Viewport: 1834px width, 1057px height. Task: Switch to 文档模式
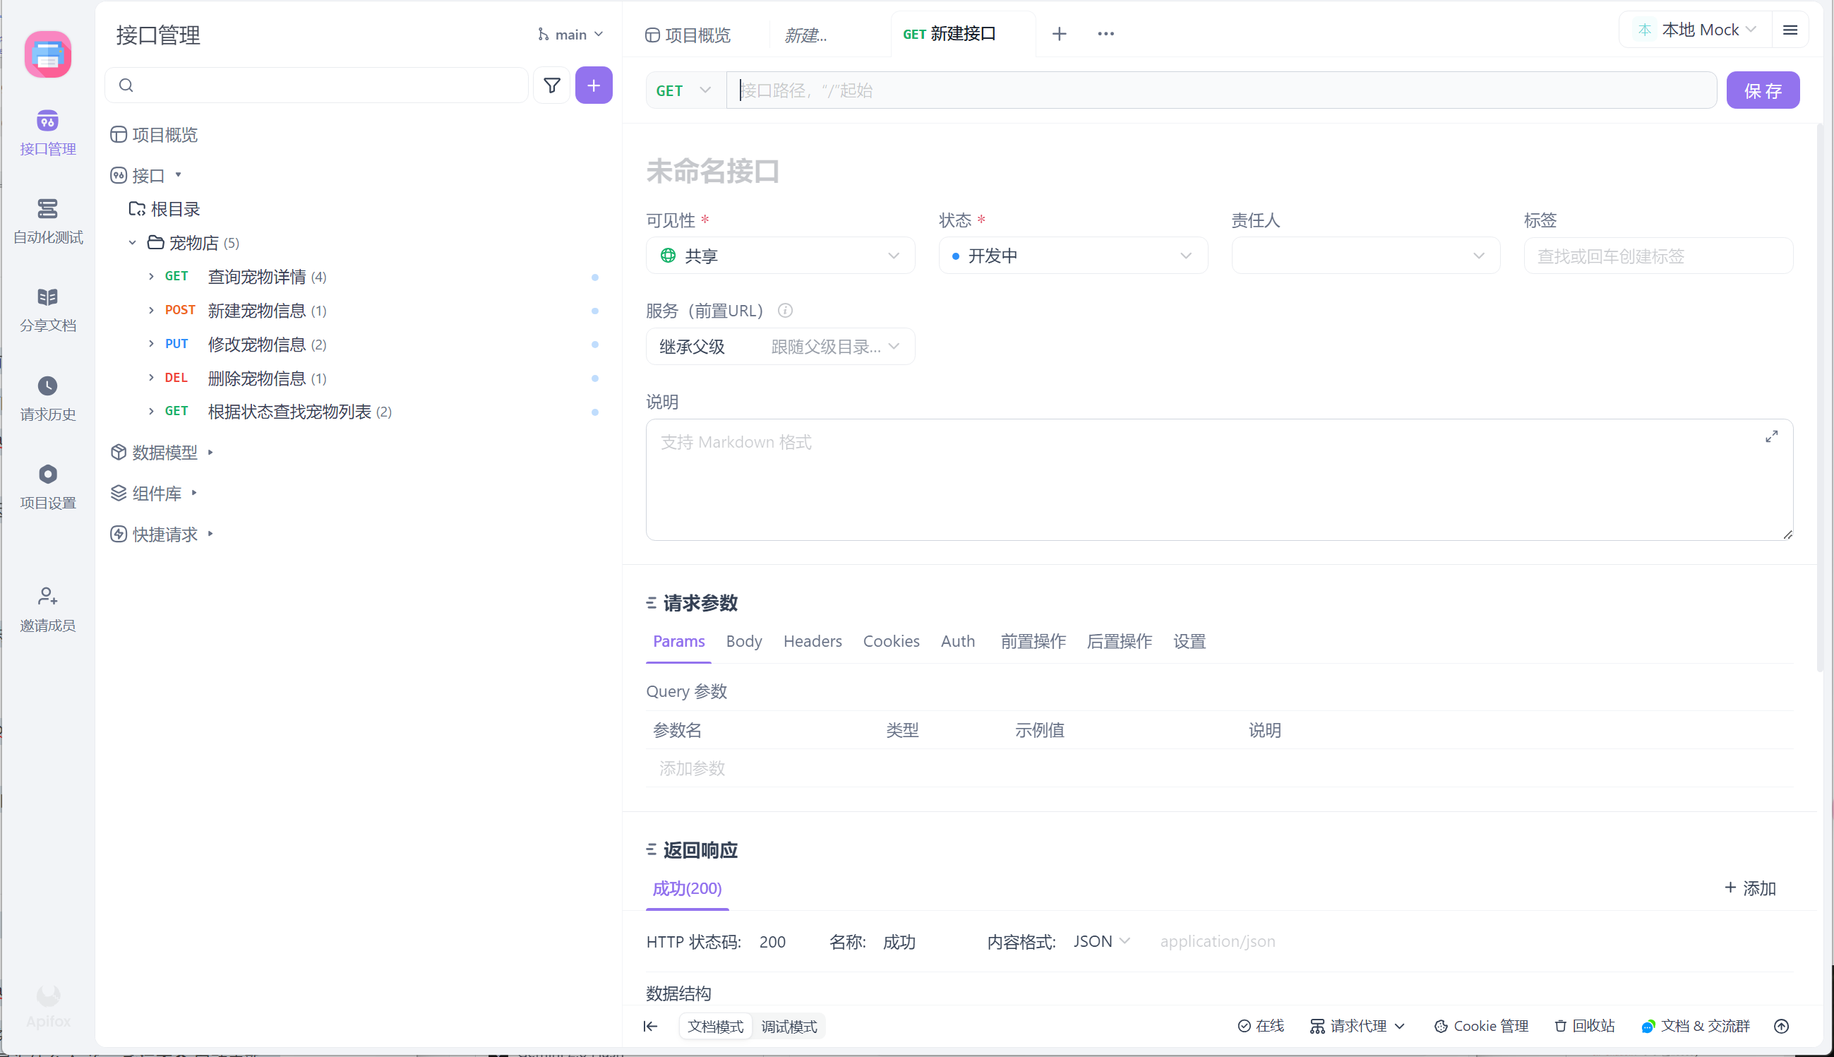pyautogui.click(x=715, y=1026)
